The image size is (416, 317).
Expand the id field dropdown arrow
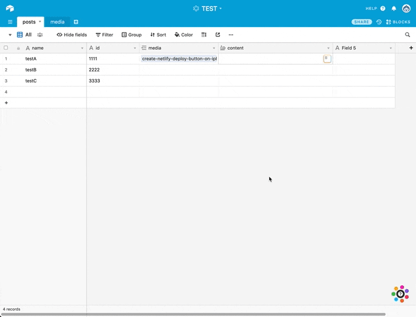tap(135, 48)
